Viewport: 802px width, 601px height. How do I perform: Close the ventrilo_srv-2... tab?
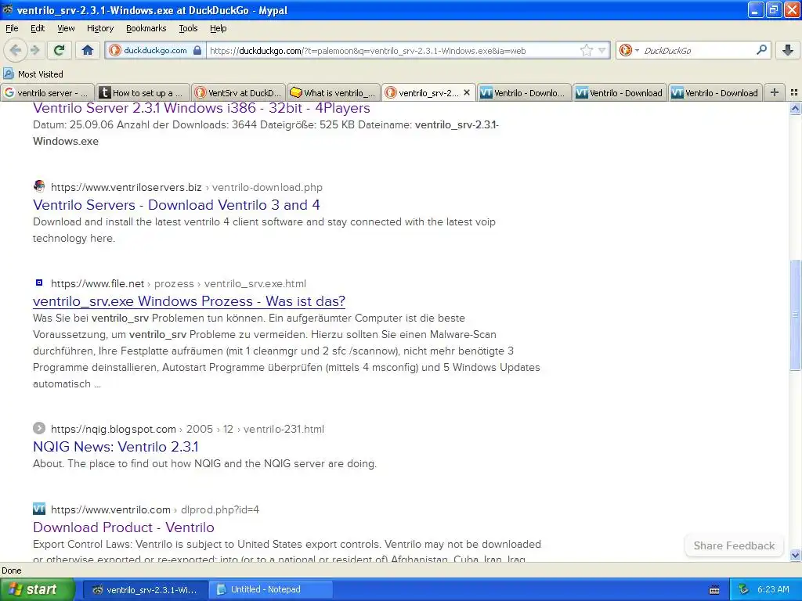pos(467,92)
